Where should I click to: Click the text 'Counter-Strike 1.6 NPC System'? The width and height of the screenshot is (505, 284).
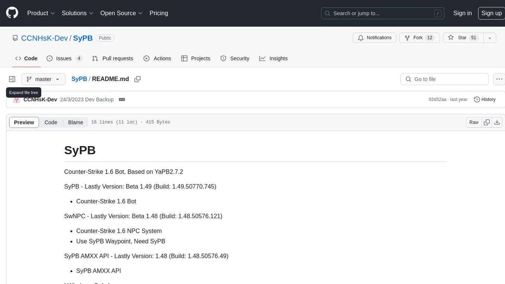[x=119, y=231]
